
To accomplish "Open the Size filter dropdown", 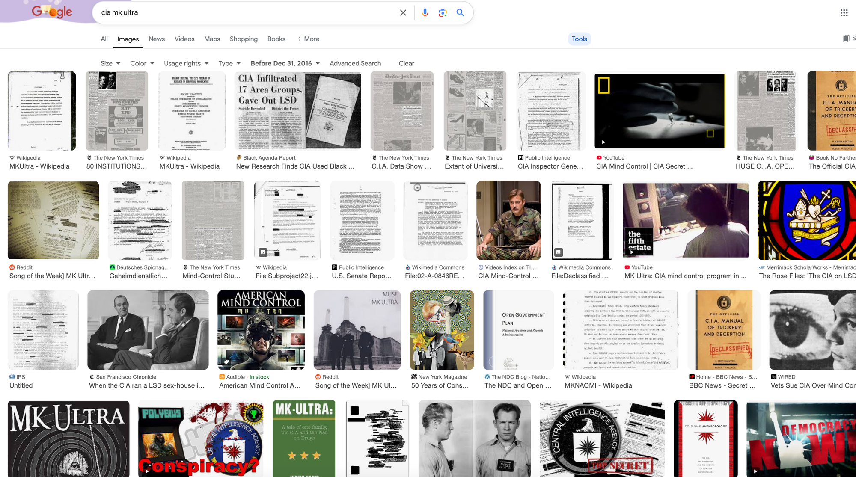I will (x=110, y=63).
